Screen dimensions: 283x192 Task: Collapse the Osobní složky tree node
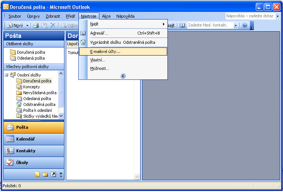[7, 75]
